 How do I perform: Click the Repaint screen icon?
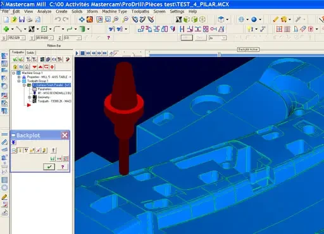(90, 20)
